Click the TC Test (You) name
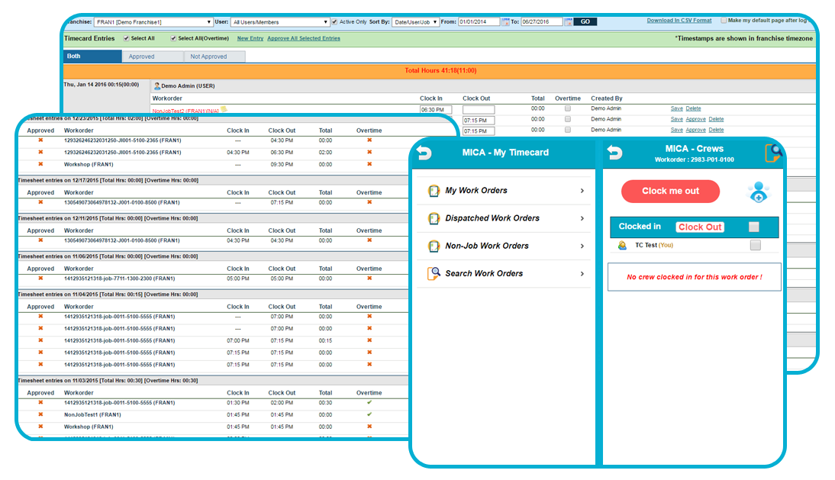The width and height of the screenshot is (835, 480). tap(654, 245)
